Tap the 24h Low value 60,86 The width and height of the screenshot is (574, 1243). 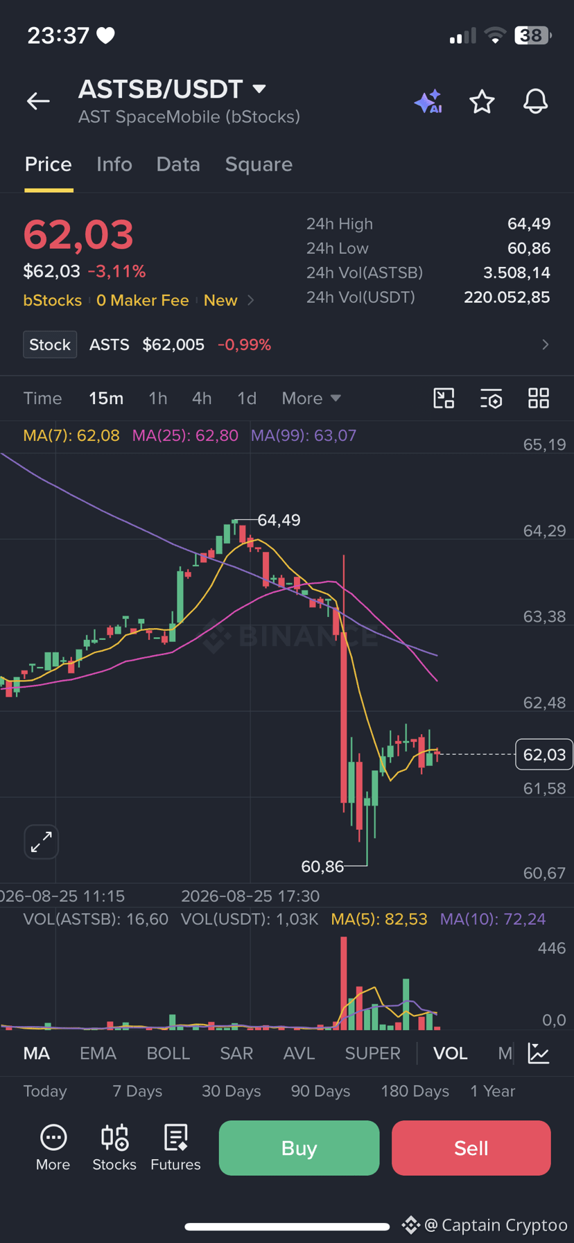click(529, 248)
